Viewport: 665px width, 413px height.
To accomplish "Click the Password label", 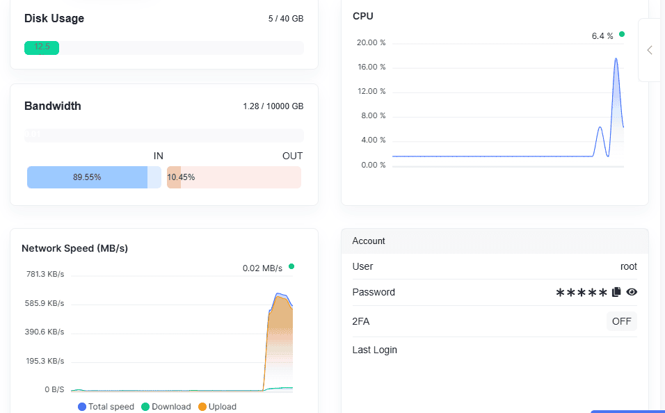I will (x=374, y=292).
